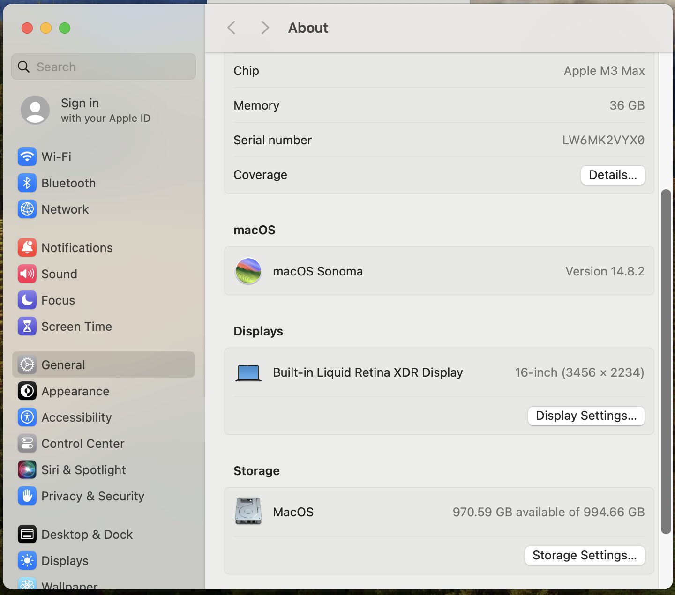The width and height of the screenshot is (675, 595).
Task: Open Accessibility settings
Action: [76, 417]
